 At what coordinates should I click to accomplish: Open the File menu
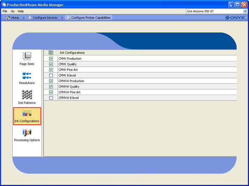point(5,11)
